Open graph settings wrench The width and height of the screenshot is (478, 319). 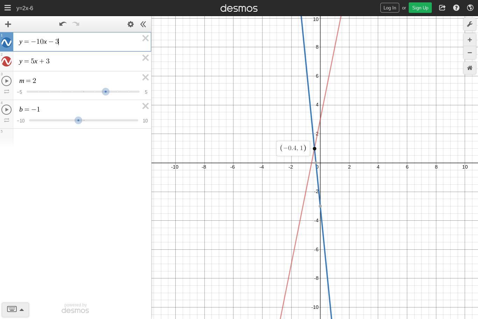[470, 24]
